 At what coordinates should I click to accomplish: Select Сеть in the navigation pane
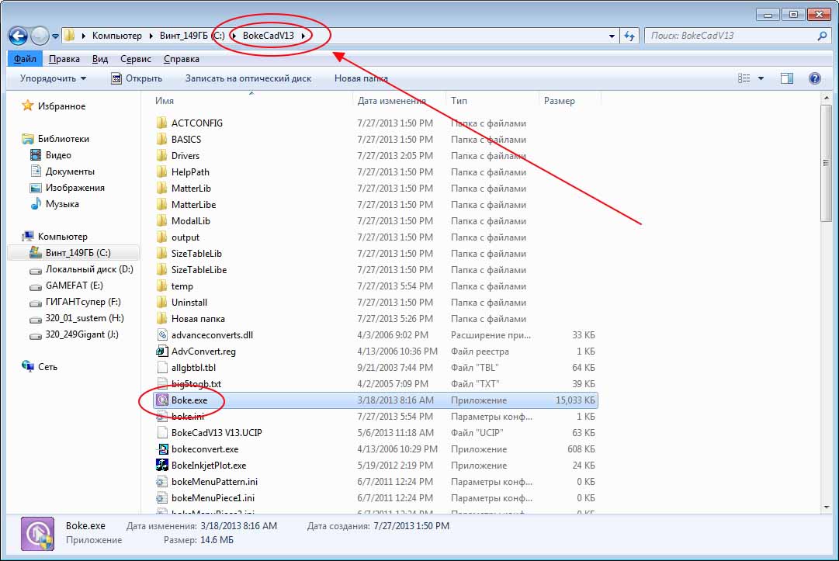[x=47, y=367]
